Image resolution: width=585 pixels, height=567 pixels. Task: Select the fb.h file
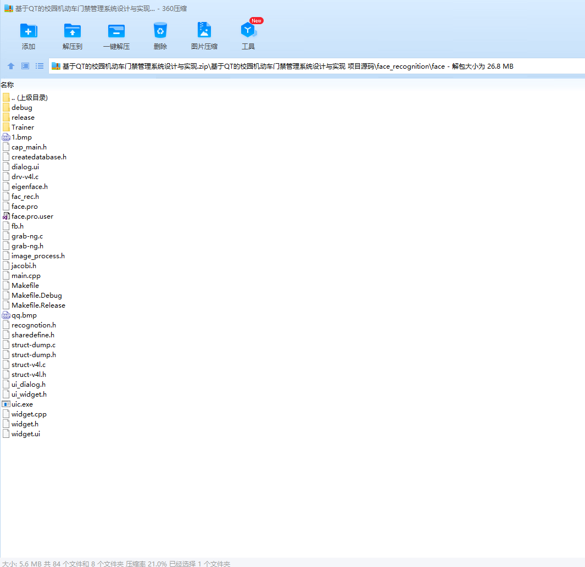click(13, 226)
